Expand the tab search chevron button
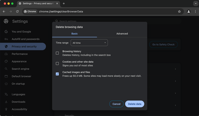Screen dimensions: 199x116 click(x=196, y=3)
